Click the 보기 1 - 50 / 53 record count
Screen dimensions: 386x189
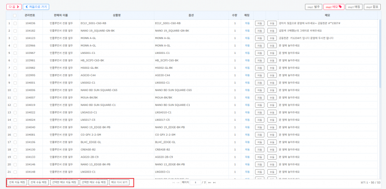coord(371,183)
